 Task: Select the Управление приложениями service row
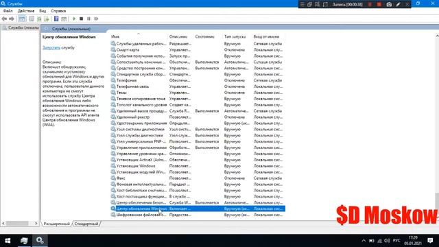pos(198,148)
